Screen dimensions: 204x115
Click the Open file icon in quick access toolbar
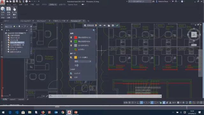11,1
